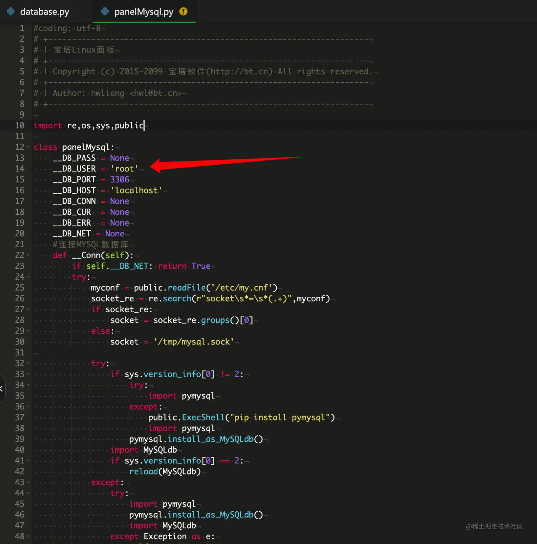The width and height of the screenshot is (537, 544).
Task: Click the '/tmp/mysql.sock' string
Action: pyautogui.click(x=194, y=342)
